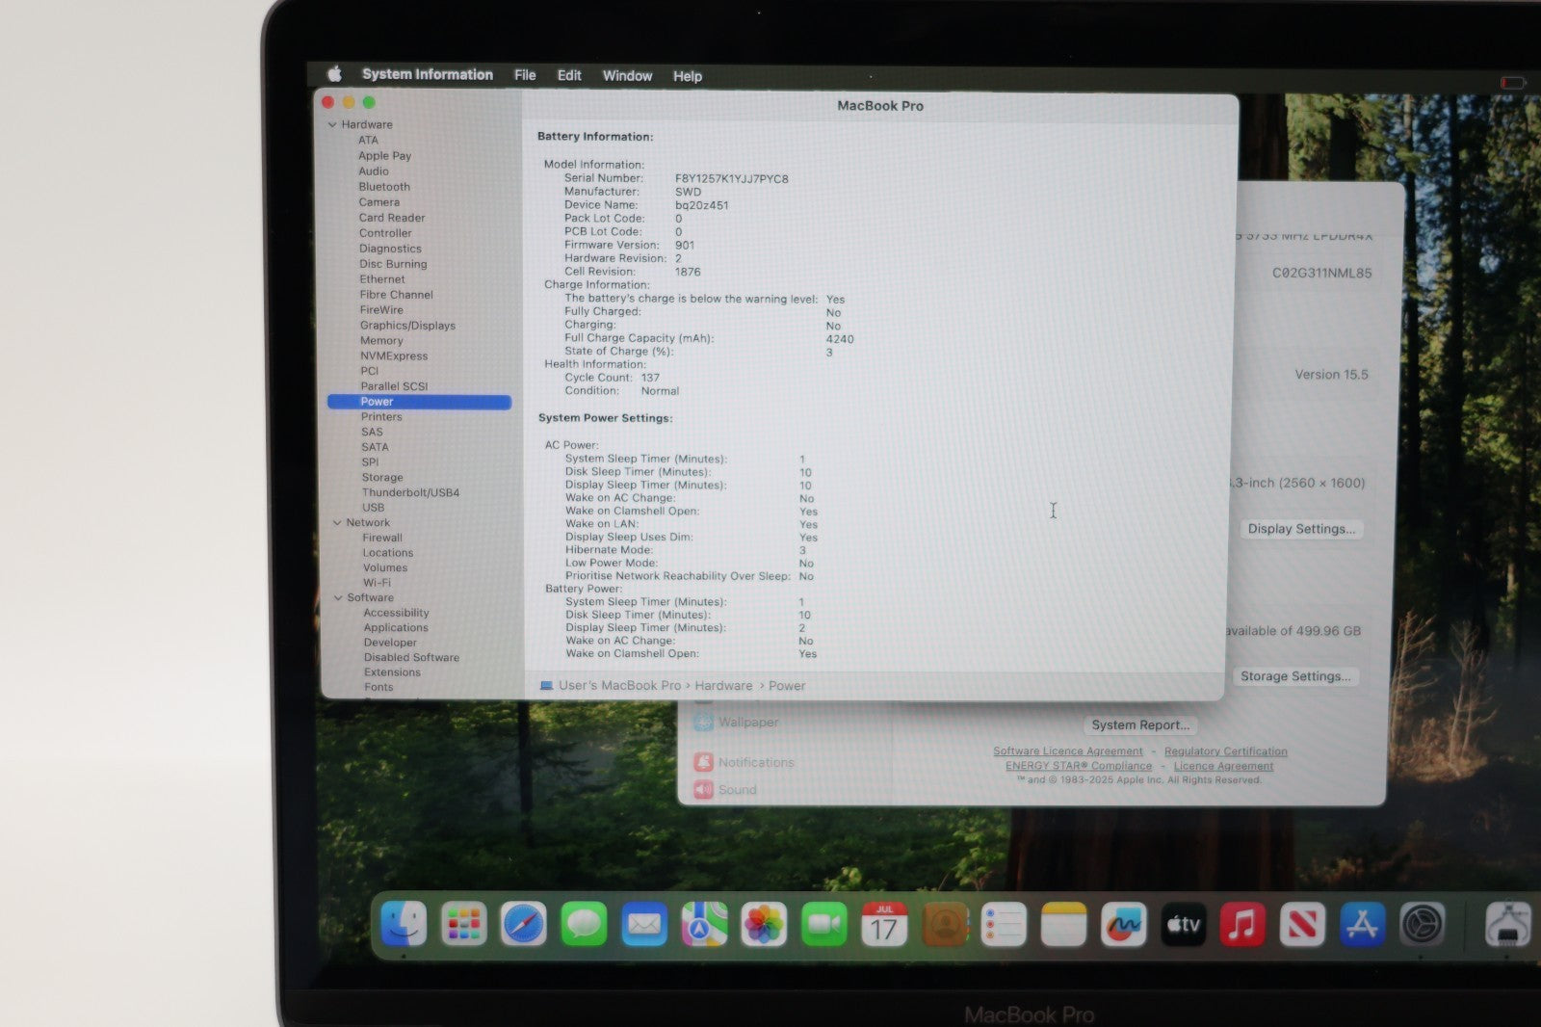
Task: Select Thunderbolt/USB4 in the sidebar
Action: click(410, 493)
